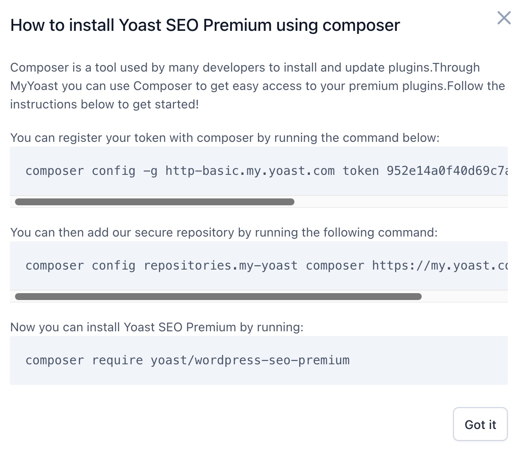The width and height of the screenshot is (522, 450).
Task: Click the yoast/wordpress-seo-premium package name
Action: point(250,360)
